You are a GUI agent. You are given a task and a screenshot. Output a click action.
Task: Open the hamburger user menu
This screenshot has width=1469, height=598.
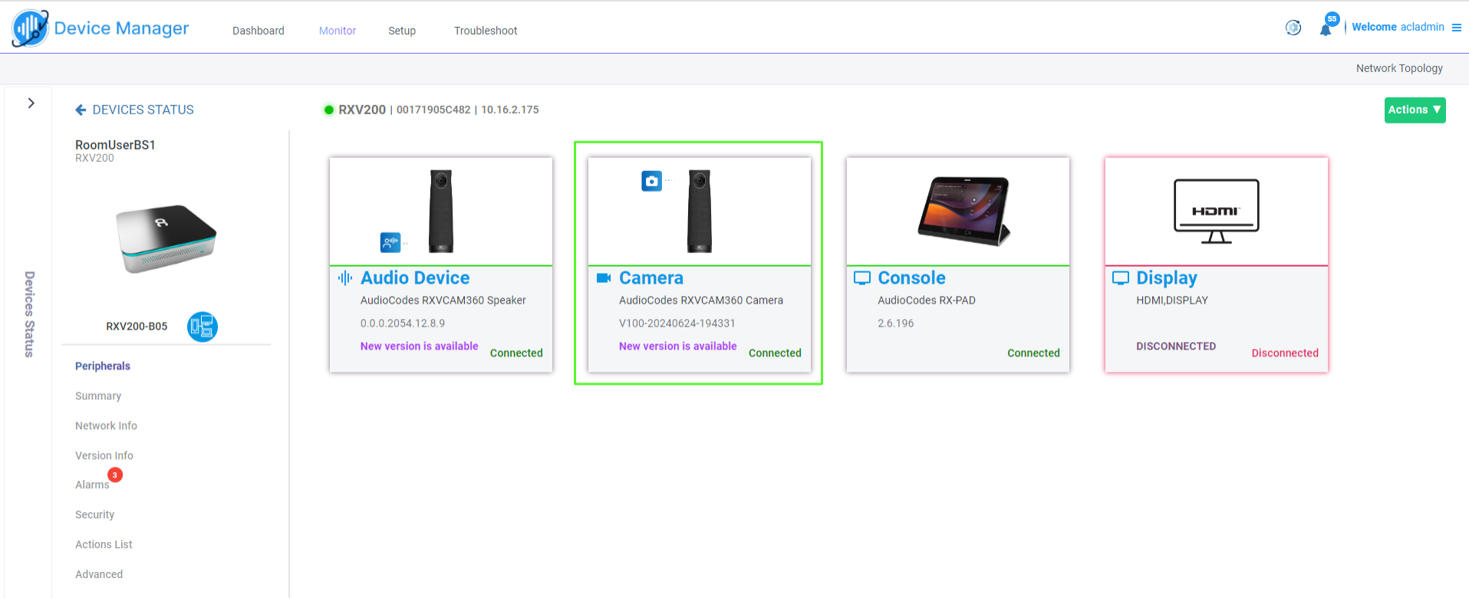point(1457,28)
